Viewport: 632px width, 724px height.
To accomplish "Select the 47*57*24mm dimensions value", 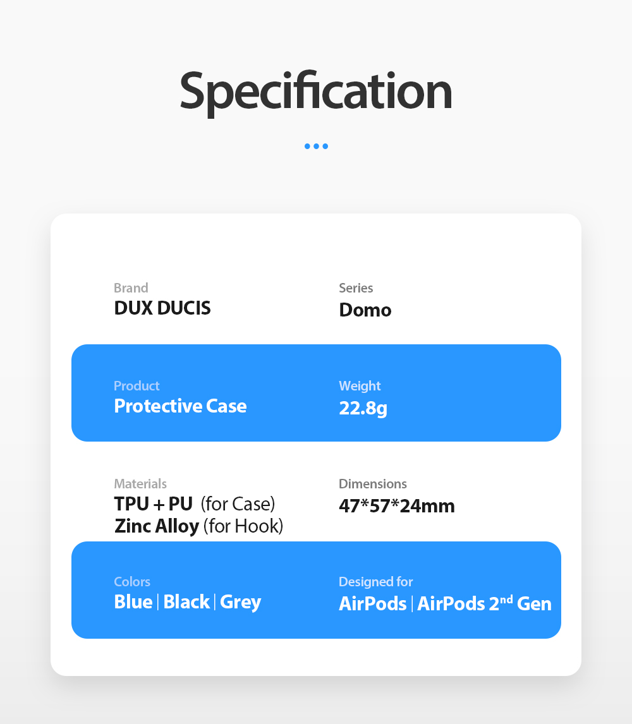I will tap(397, 506).
